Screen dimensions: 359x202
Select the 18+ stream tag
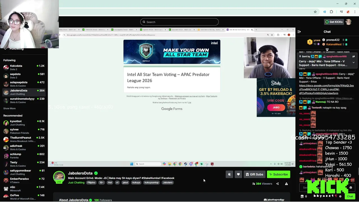click(101, 182)
